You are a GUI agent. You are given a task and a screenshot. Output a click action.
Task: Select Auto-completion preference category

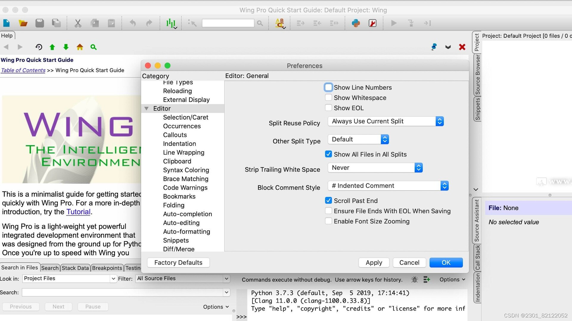click(187, 214)
